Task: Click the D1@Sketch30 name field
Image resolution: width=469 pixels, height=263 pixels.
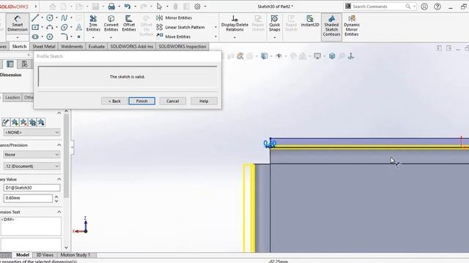Action: 32,188
